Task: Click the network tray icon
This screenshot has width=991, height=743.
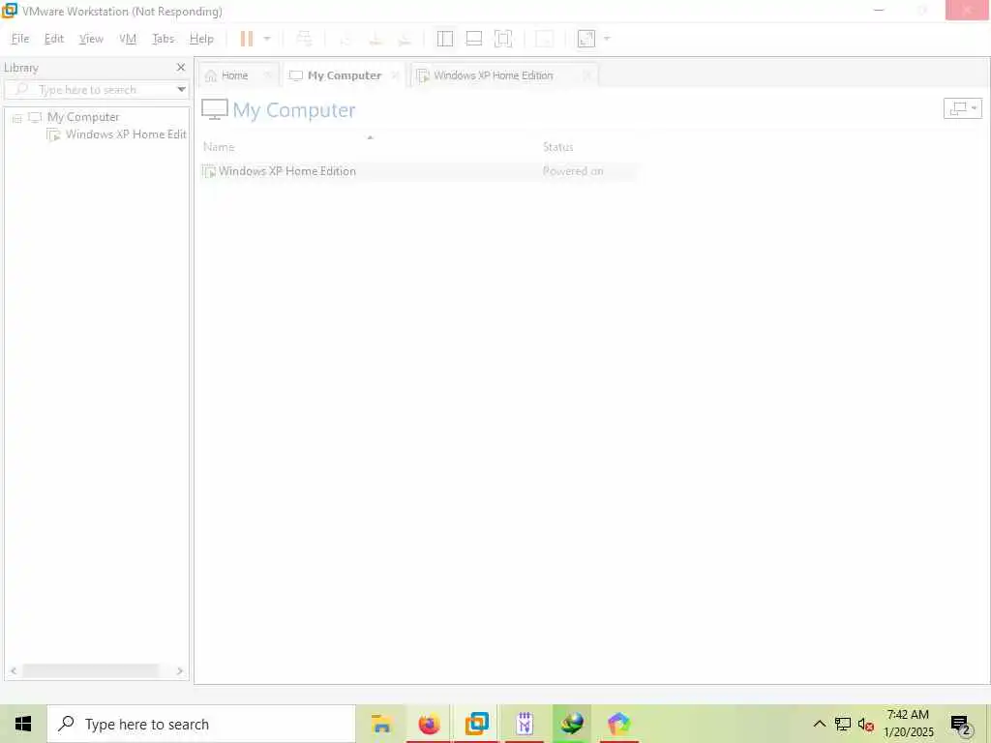Action: 843,724
